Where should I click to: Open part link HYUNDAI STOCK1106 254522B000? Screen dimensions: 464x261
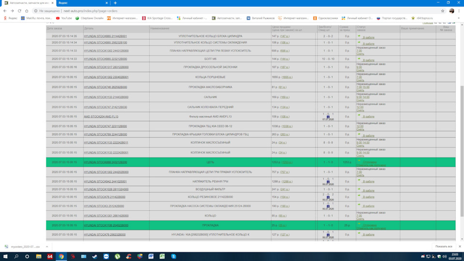106,225
